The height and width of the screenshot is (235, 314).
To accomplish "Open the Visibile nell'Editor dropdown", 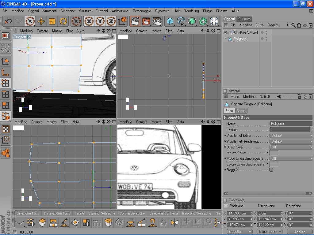I will [x=291, y=136].
